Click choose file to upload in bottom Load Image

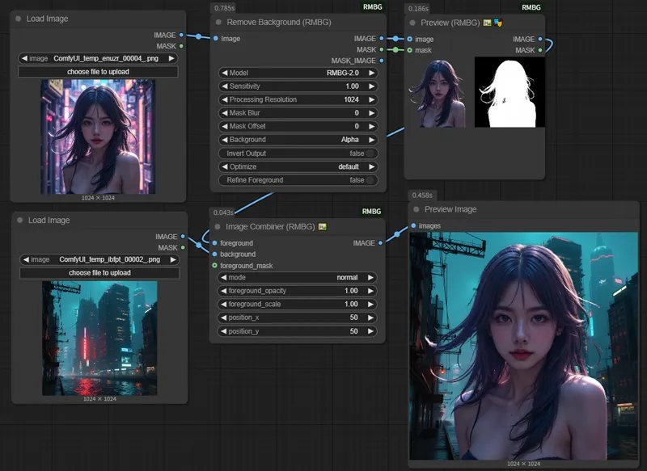point(99,273)
